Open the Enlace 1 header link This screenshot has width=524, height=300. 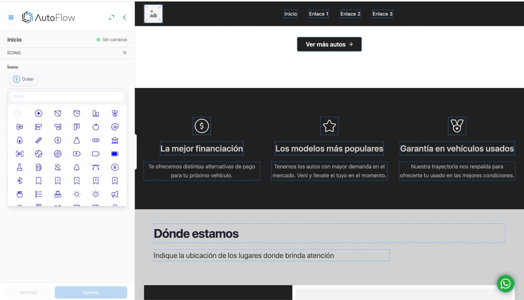[319, 14]
